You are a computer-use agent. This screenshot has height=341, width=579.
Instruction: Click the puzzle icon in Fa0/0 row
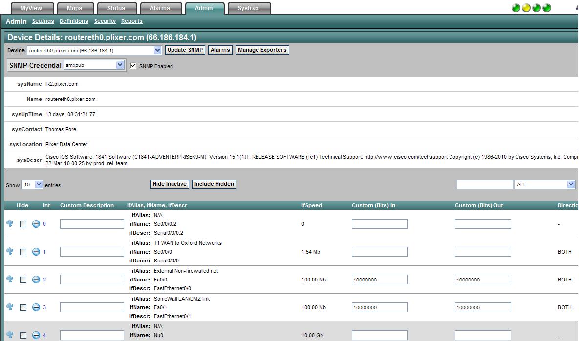tap(10, 279)
